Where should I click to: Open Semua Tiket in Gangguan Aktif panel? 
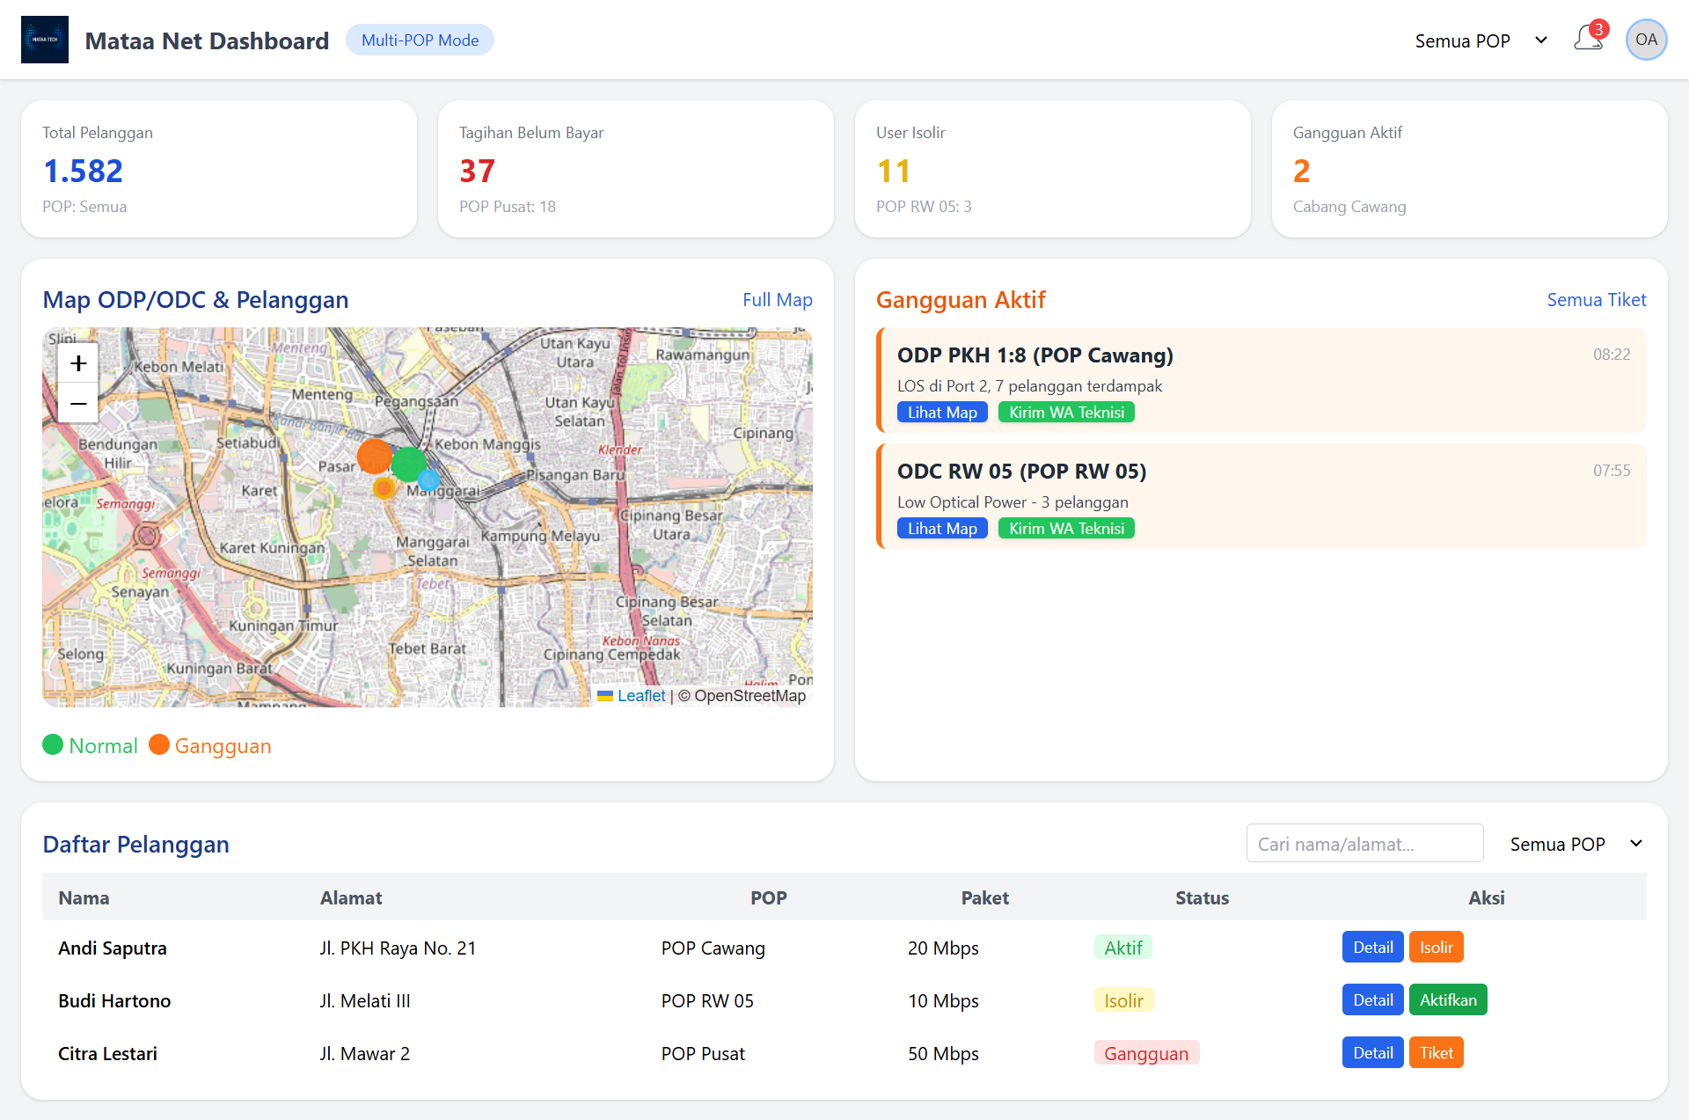1597,299
